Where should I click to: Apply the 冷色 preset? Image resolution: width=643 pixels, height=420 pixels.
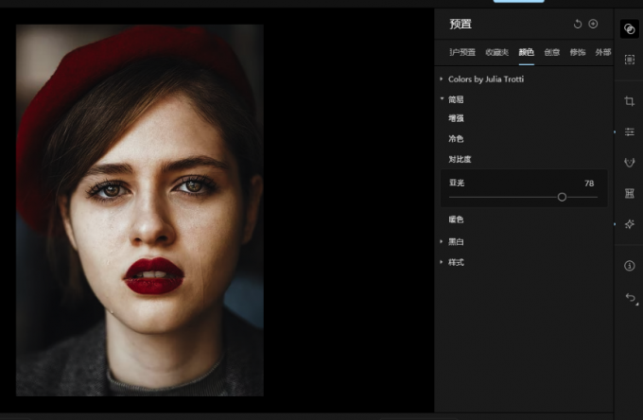pos(456,138)
